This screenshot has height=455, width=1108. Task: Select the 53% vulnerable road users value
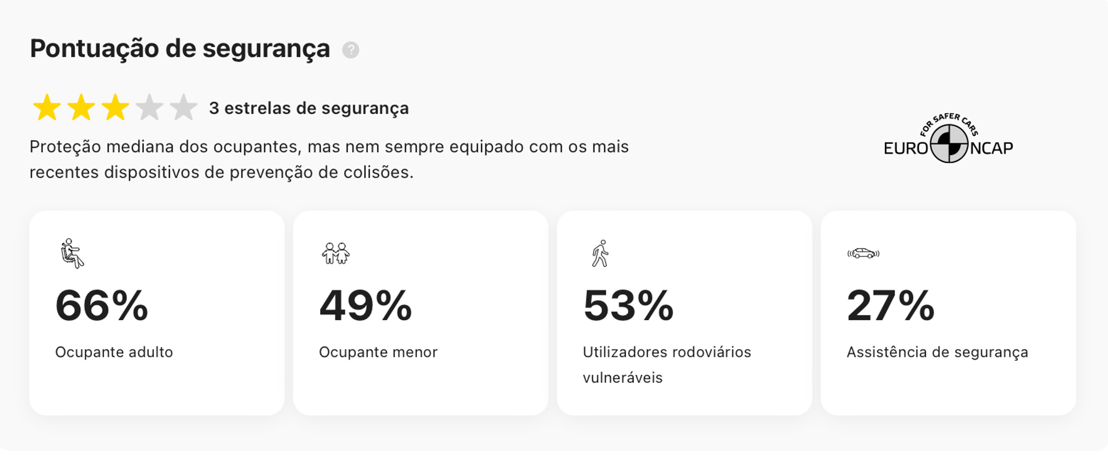tap(628, 306)
